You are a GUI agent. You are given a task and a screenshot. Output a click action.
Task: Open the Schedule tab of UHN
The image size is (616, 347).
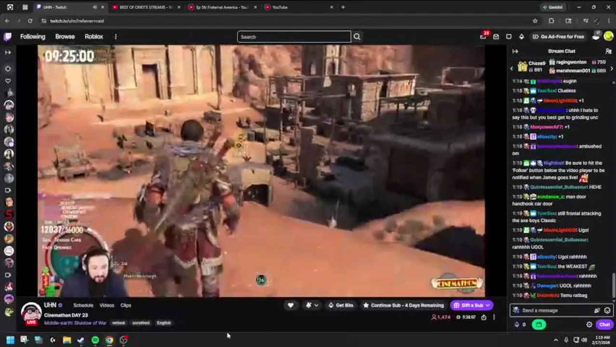click(83, 305)
